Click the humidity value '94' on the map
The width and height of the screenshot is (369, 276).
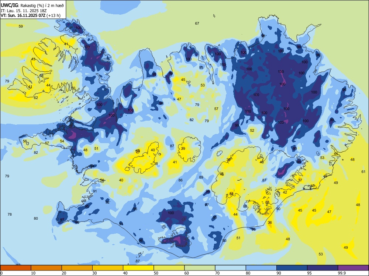click(92, 166)
